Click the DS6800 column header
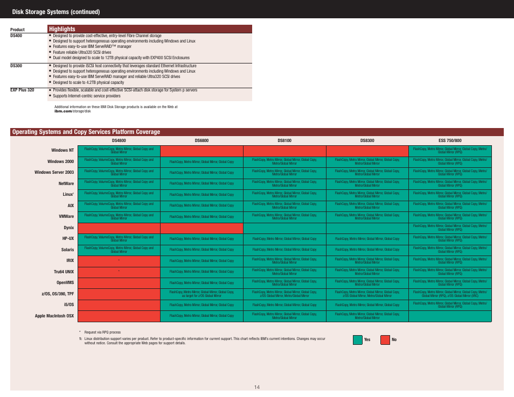The image size is (514, 397). [202, 140]
